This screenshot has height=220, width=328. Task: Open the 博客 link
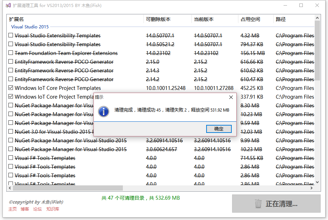pos(25,210)
